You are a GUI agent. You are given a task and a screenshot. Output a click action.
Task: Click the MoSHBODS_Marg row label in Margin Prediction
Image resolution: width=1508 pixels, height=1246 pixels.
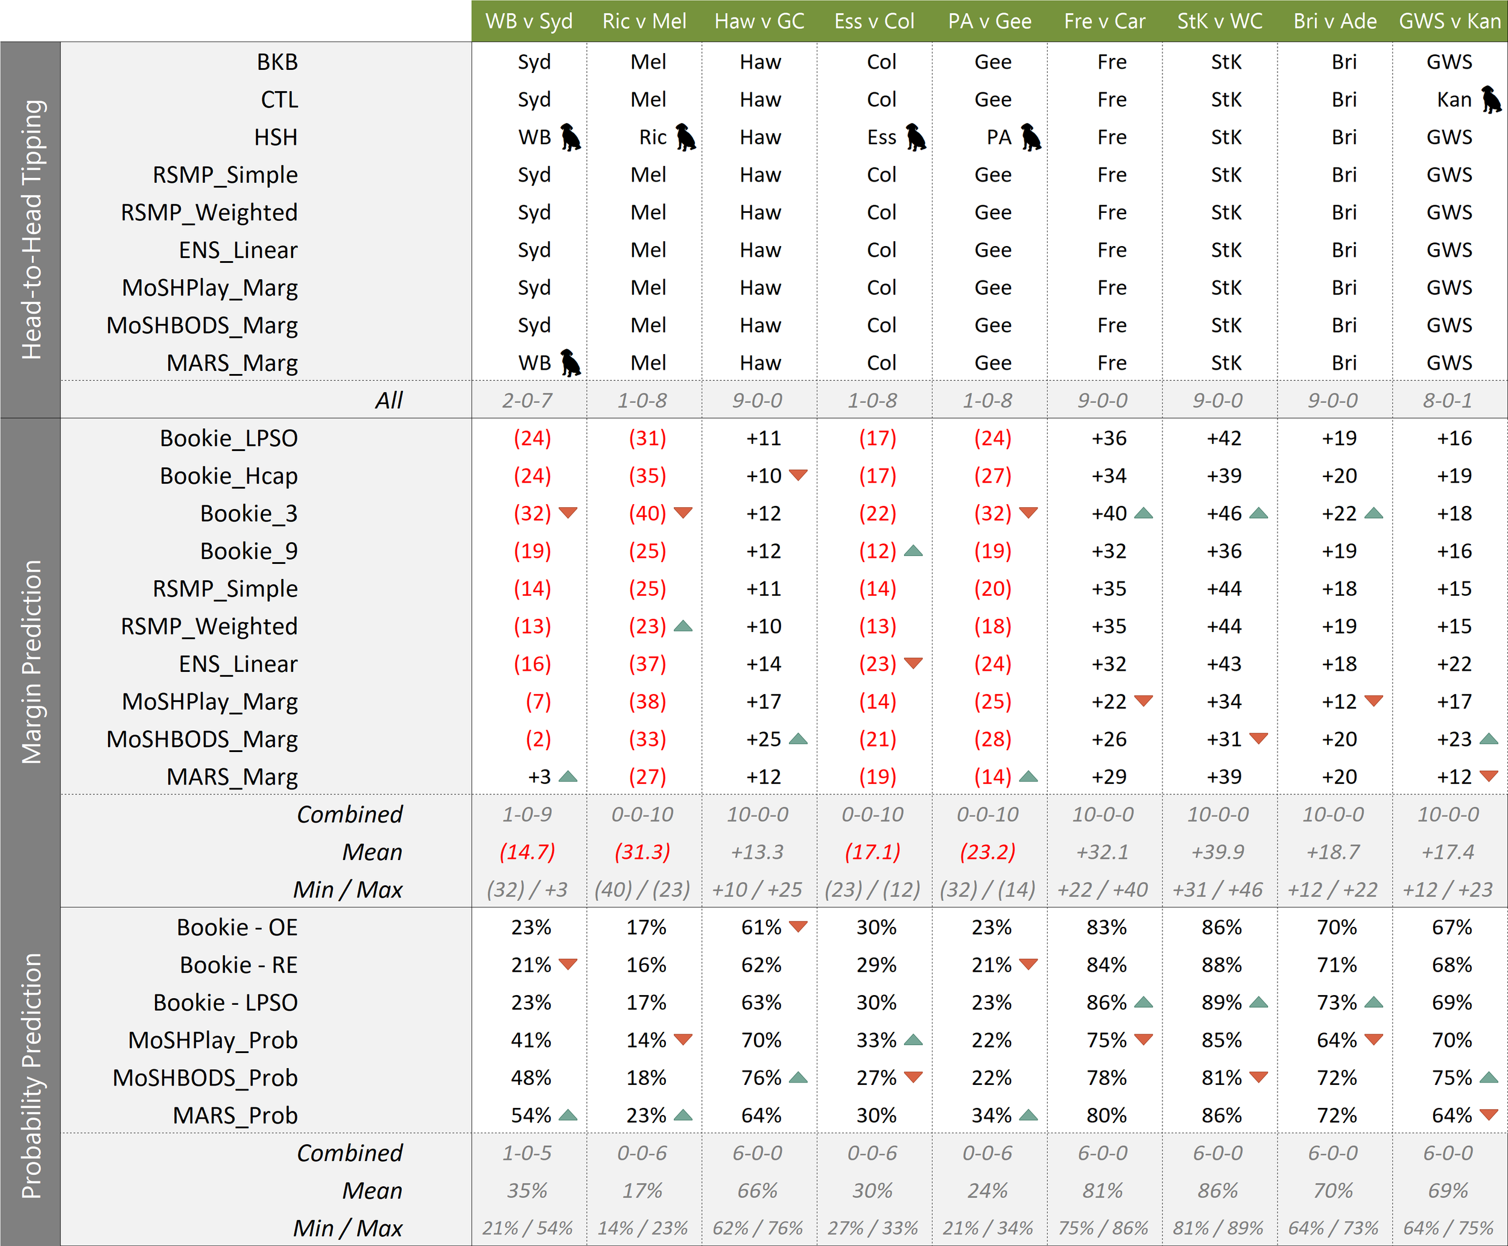click(x=201, y=739)
